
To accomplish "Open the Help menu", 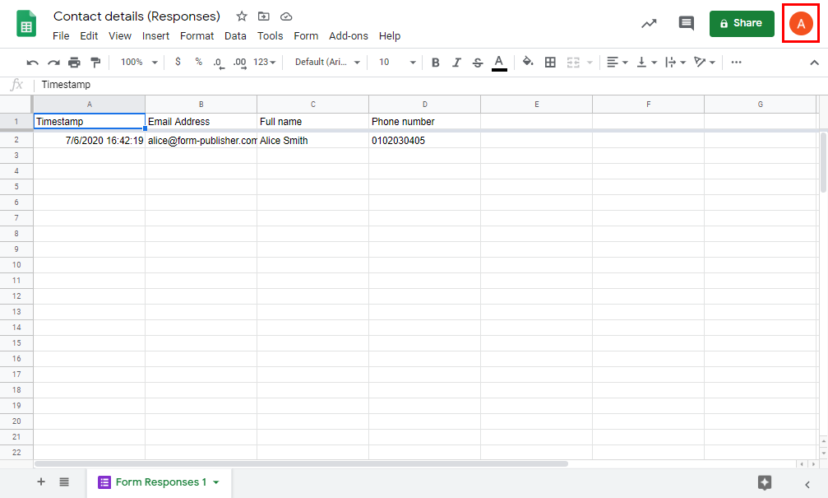I will pyautogui.click(x=390, y=36).
